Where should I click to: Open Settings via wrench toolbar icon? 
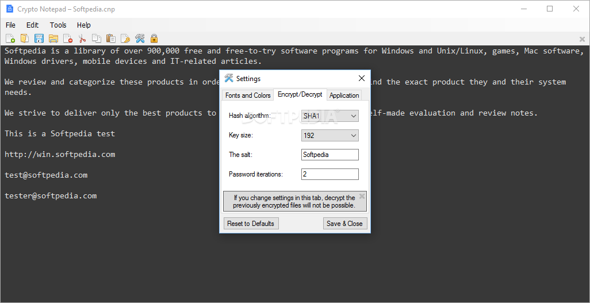coord(140,39)
